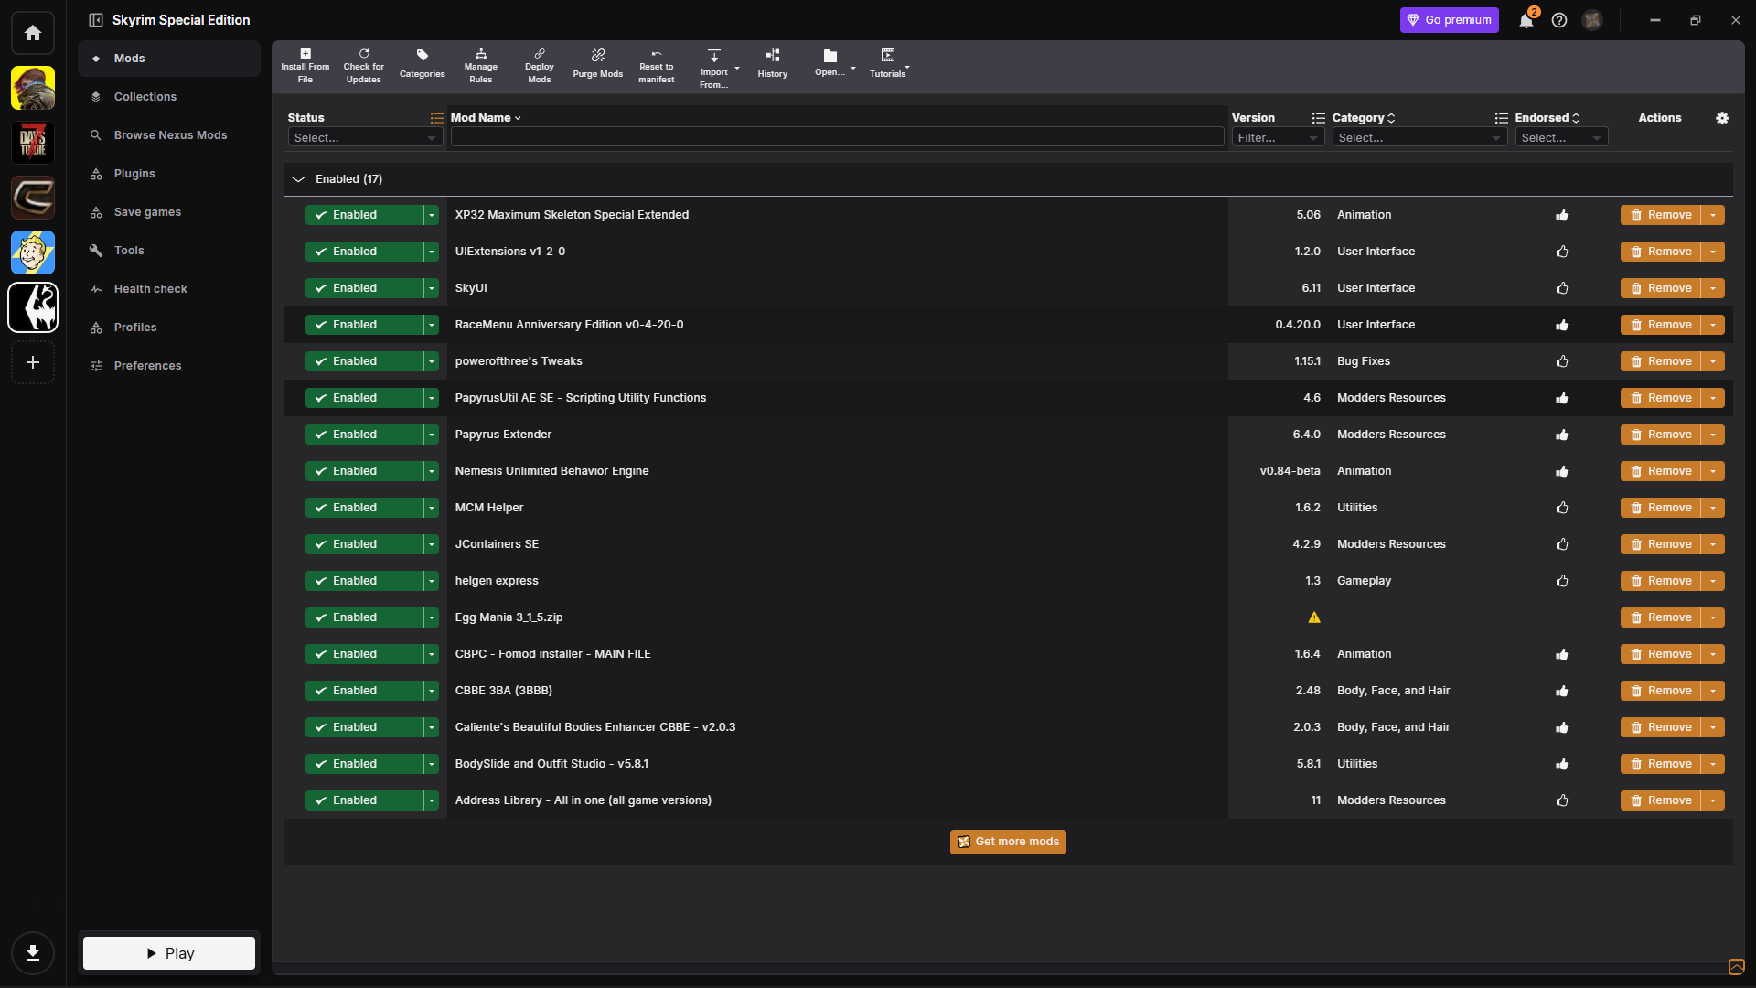Toggle Enabled for Address Library mod

pos(364,800)
